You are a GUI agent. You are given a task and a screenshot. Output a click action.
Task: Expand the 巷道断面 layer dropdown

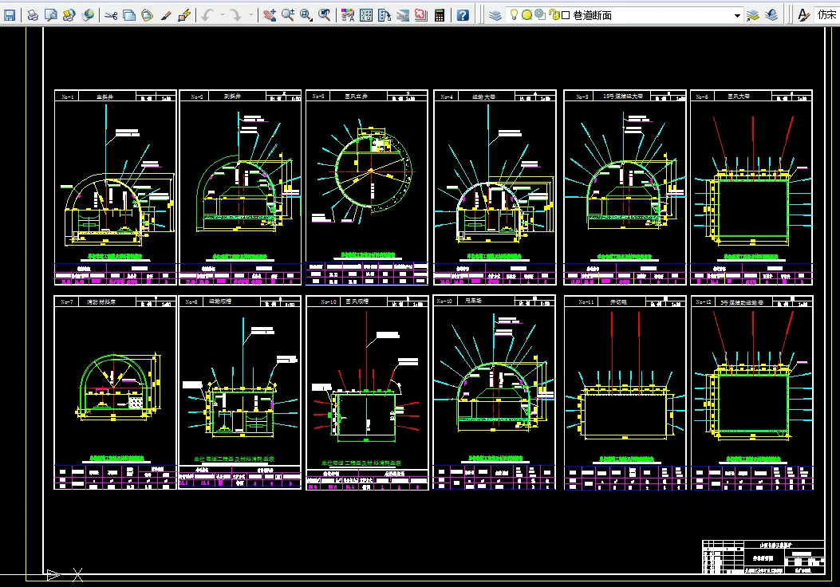738,15
